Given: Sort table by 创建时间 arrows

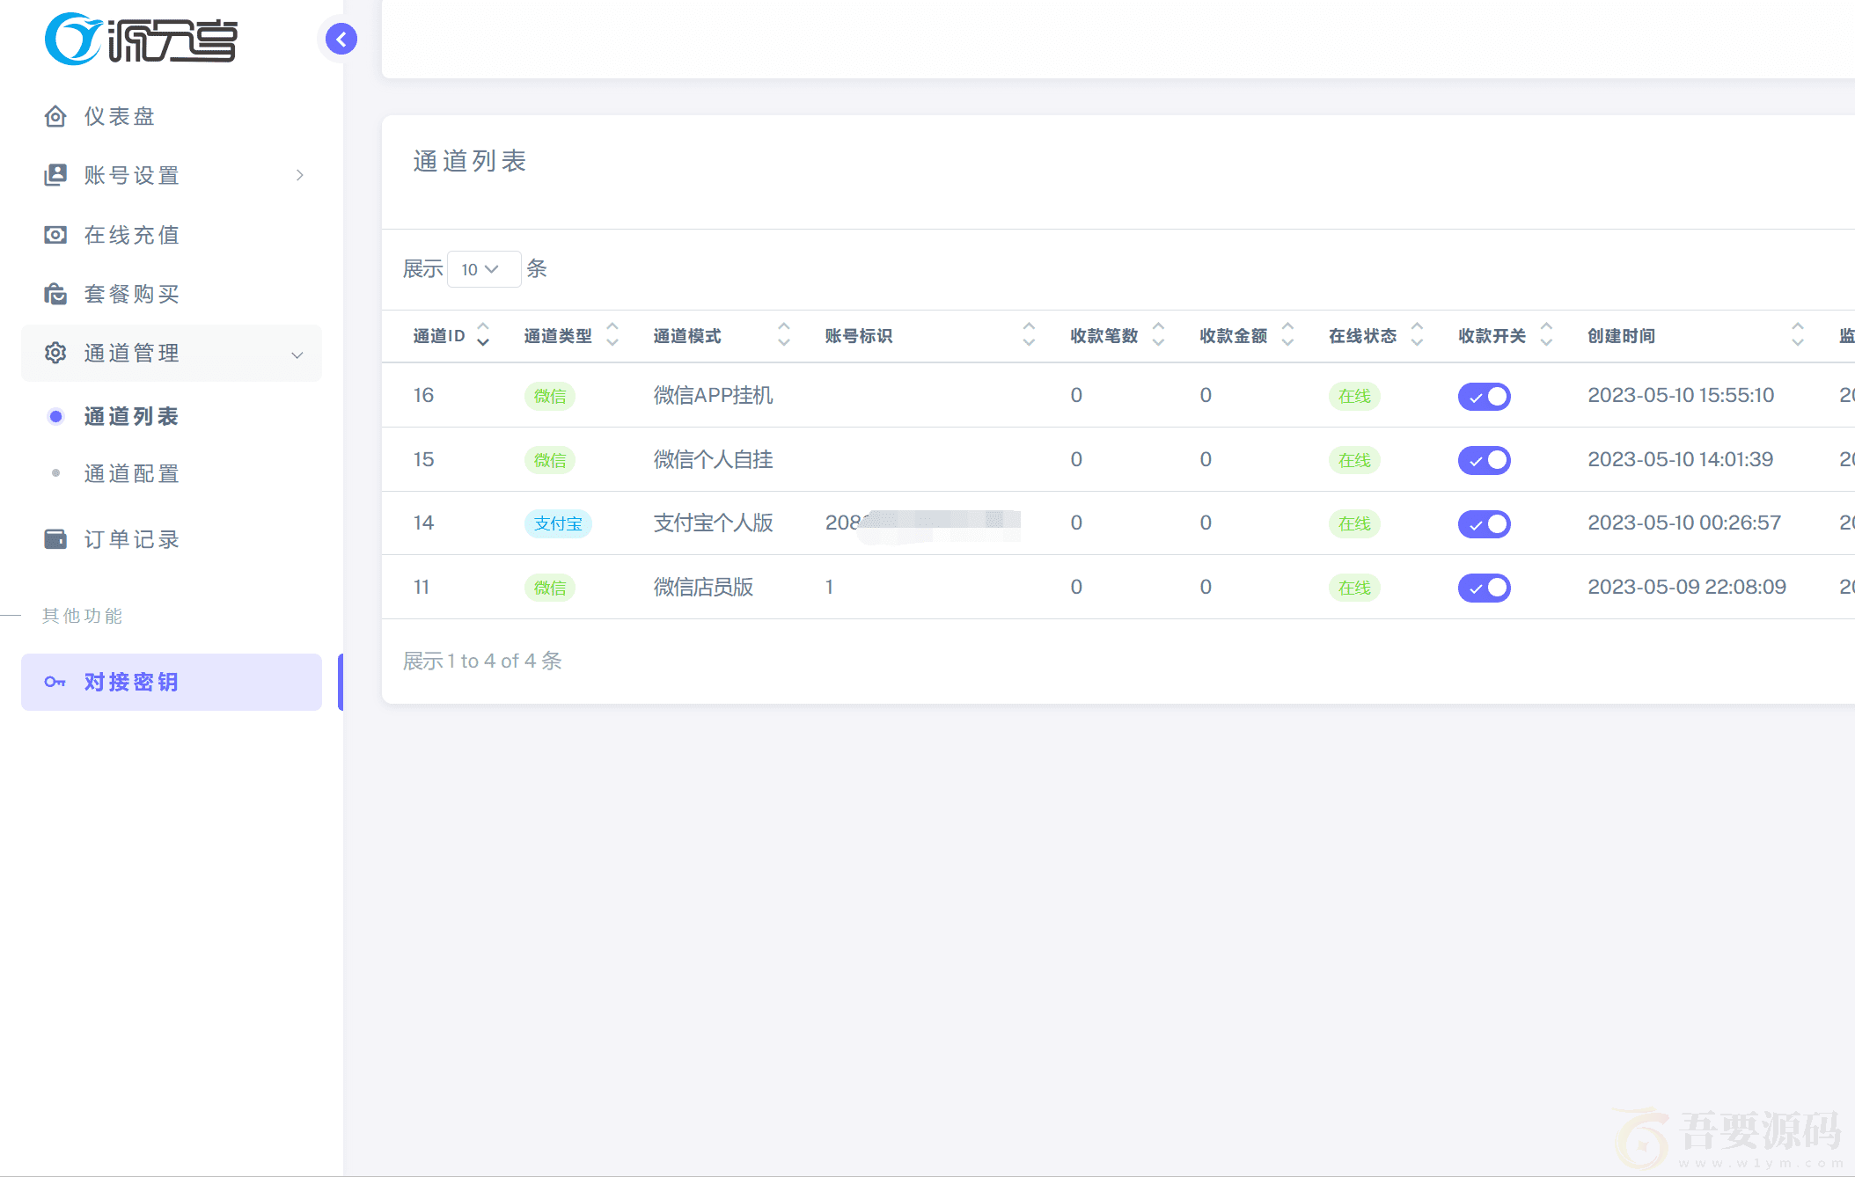Looking at the screenshot, I should (x=1798, y=335).
